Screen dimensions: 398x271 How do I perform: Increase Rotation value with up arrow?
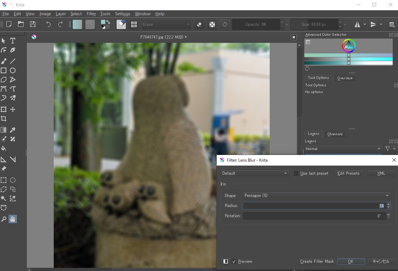(388, 214)
